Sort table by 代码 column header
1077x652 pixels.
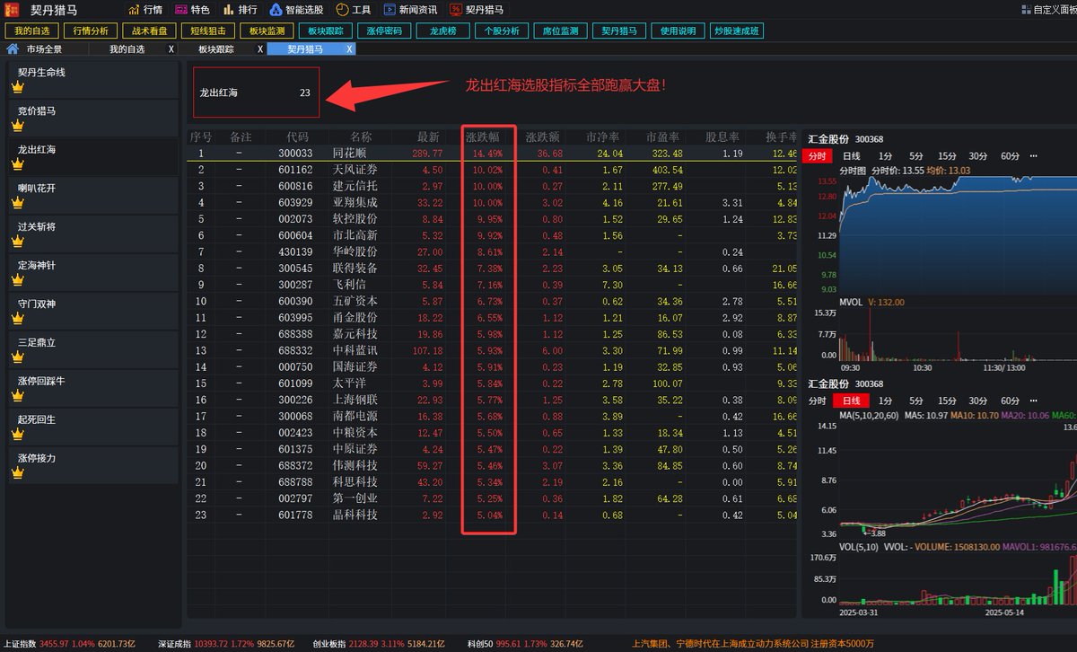pos(297,137)
